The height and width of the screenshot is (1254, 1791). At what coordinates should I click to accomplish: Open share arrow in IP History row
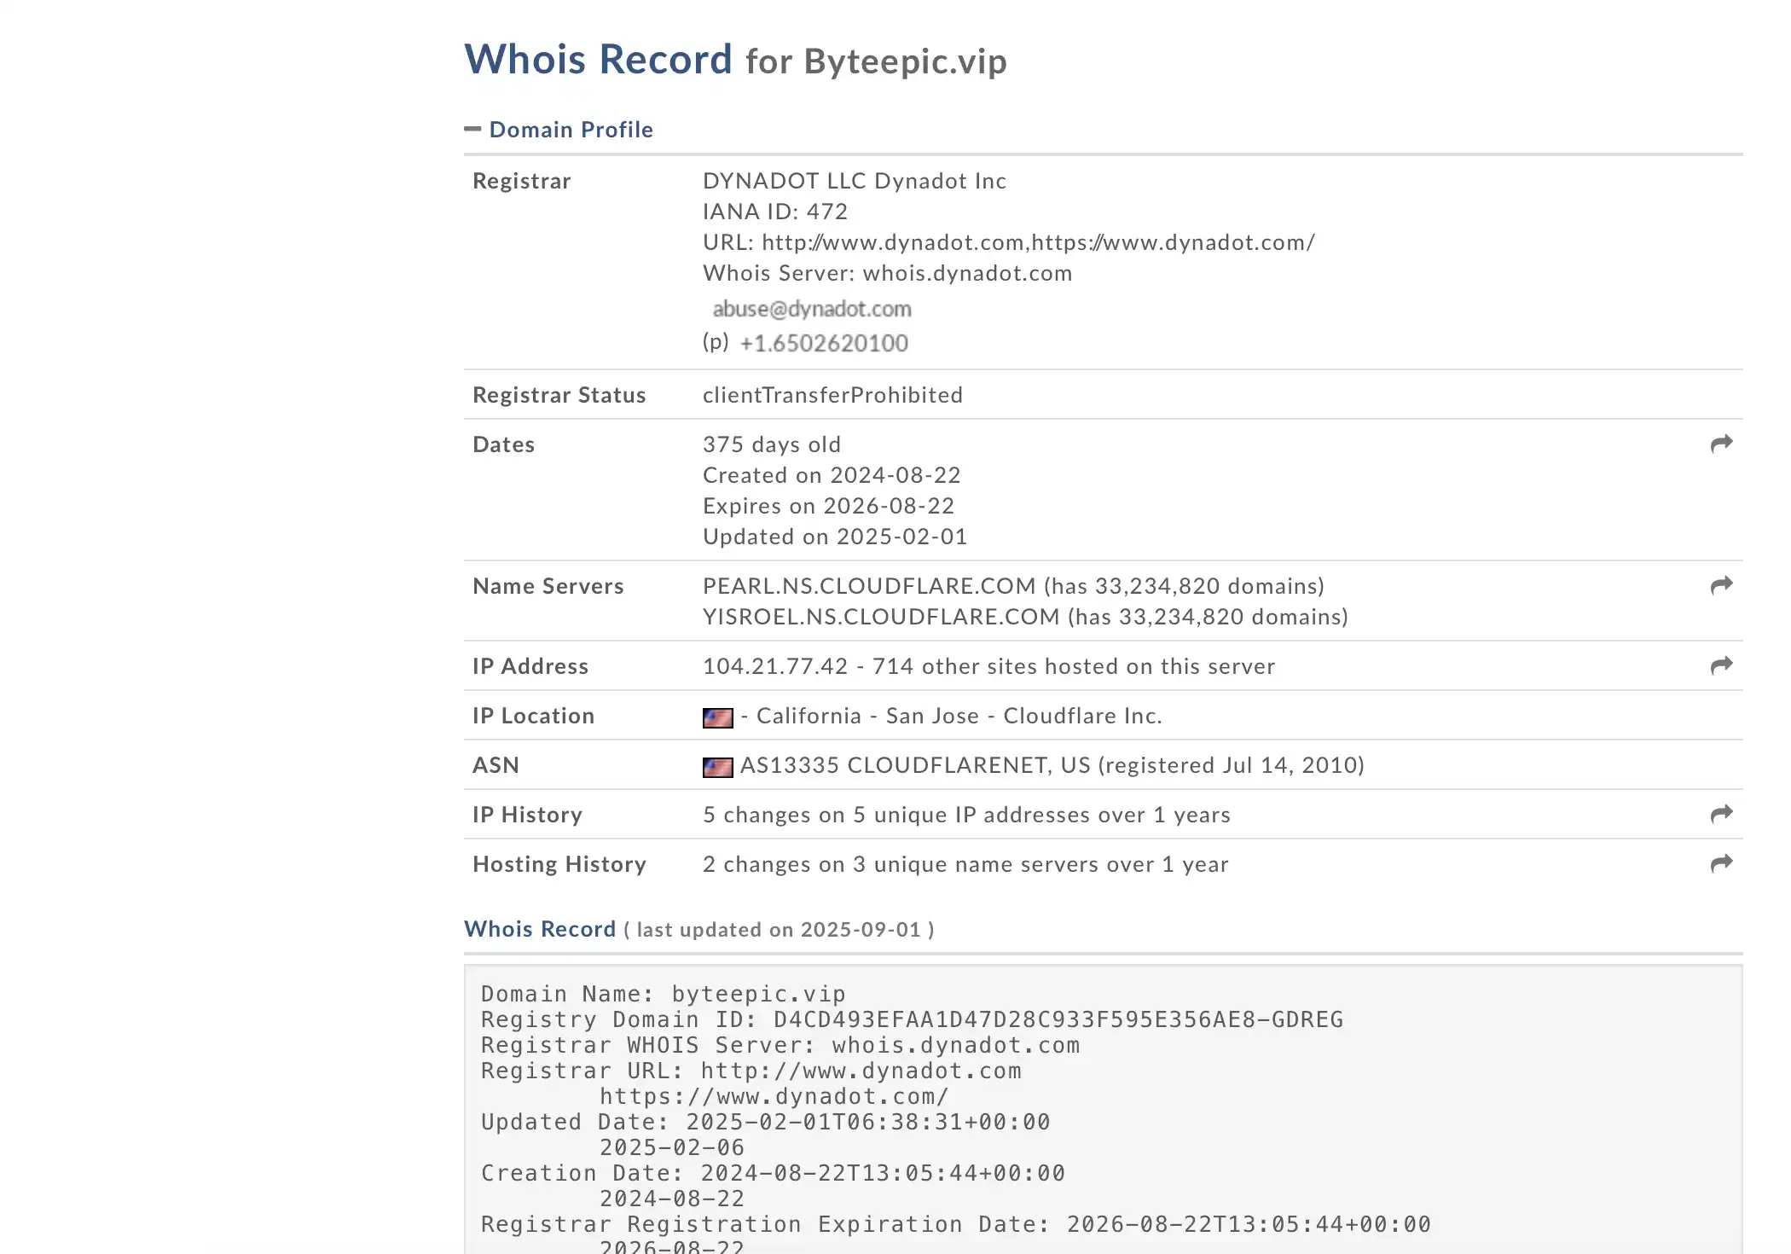tap(1721, 814)
